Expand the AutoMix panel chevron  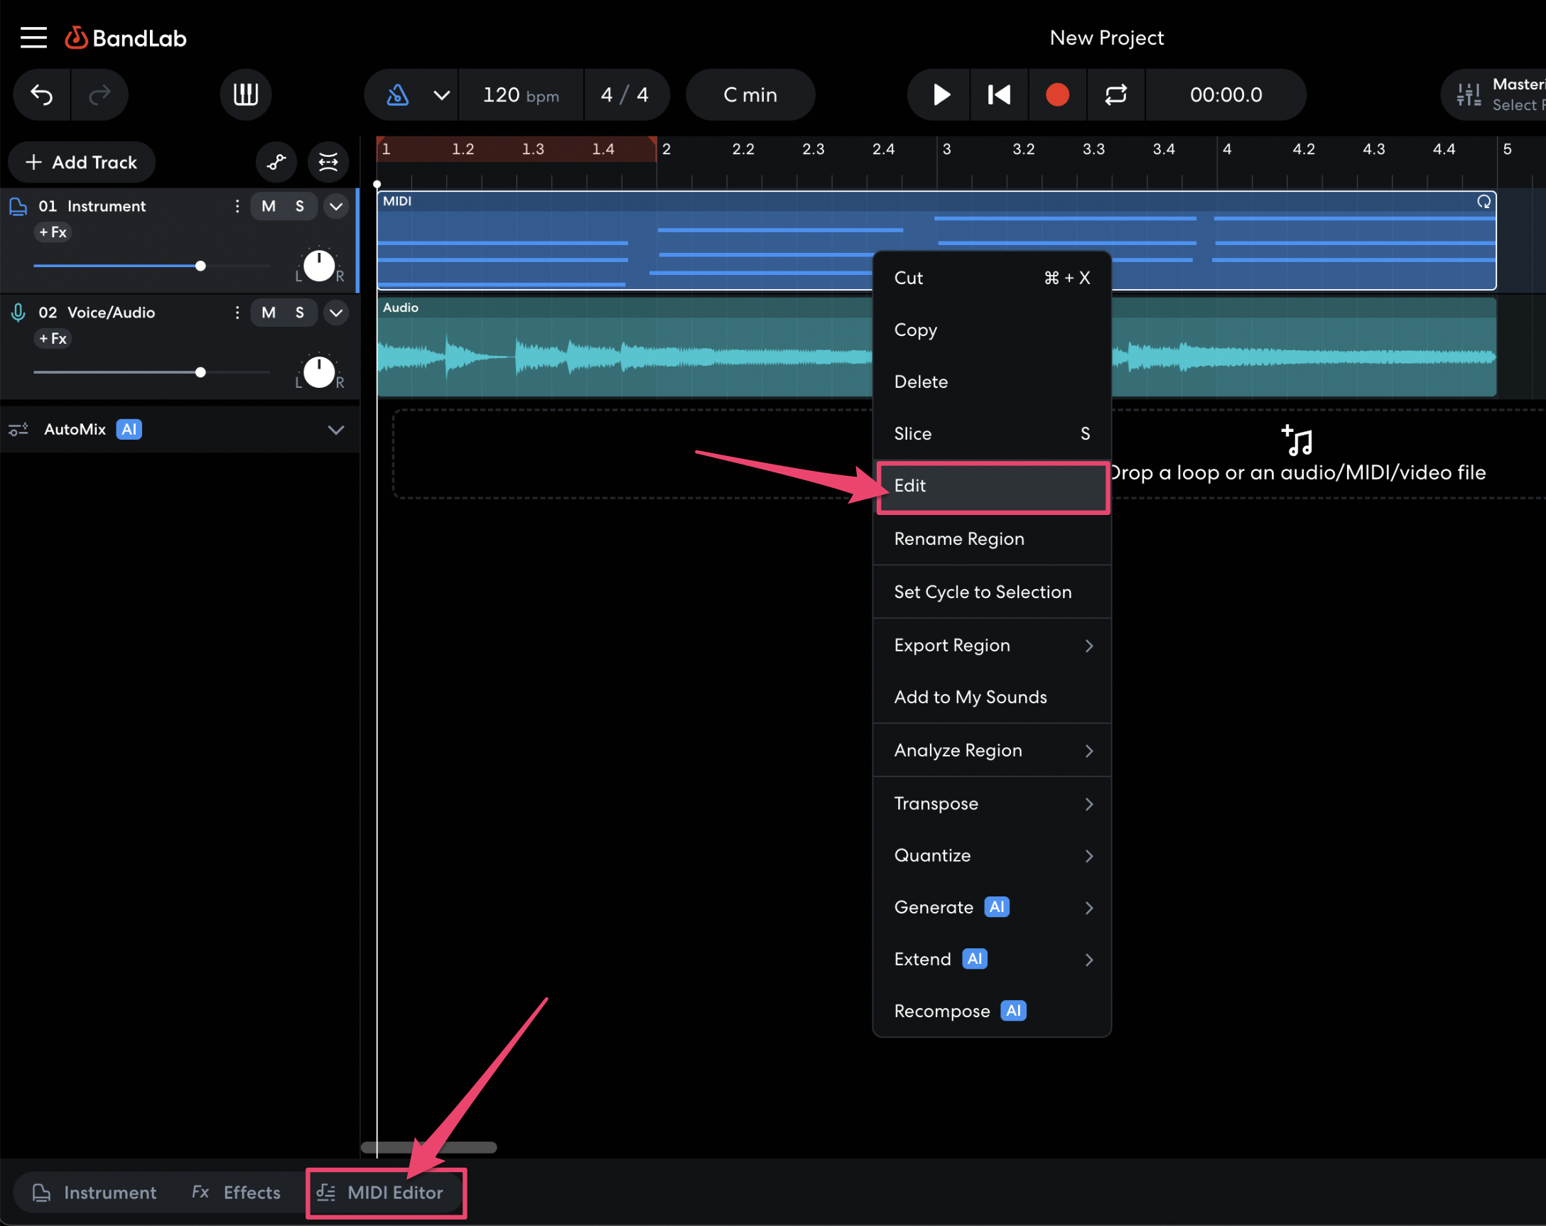pyautogui.click(x=335, y=430)
